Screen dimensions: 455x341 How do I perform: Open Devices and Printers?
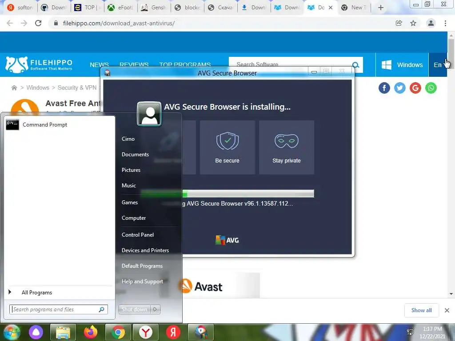click(x=145, y=250)
